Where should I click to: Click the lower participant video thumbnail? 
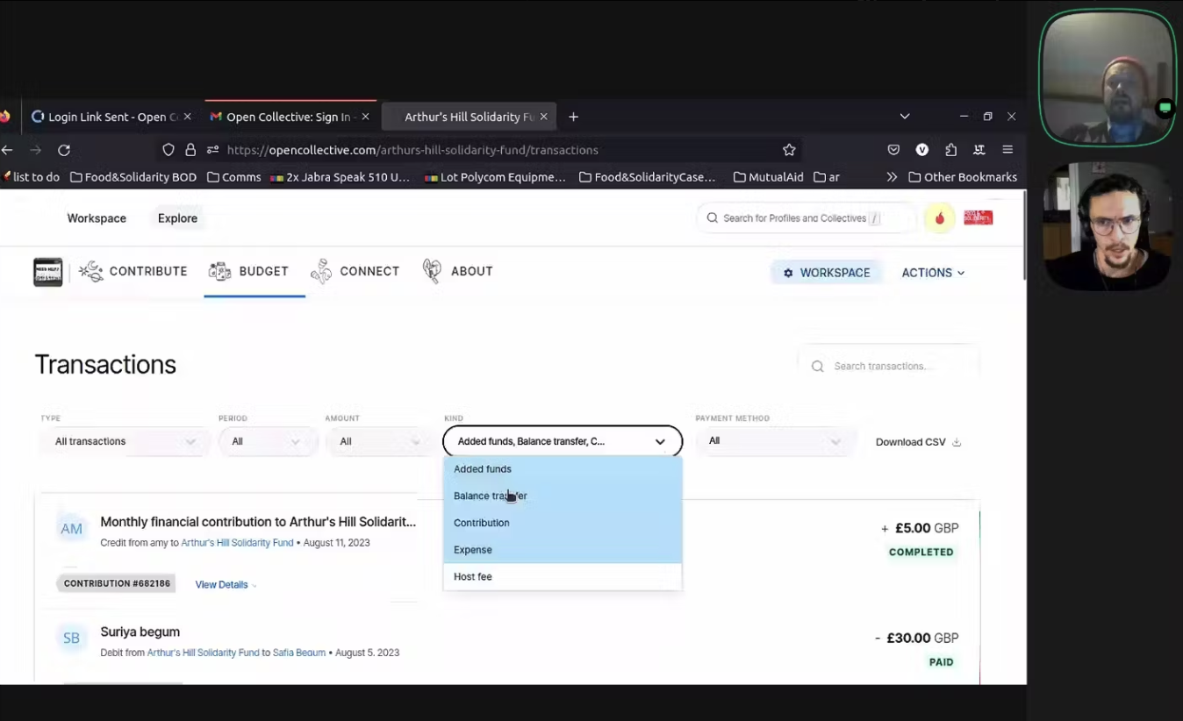point(1107,226)
